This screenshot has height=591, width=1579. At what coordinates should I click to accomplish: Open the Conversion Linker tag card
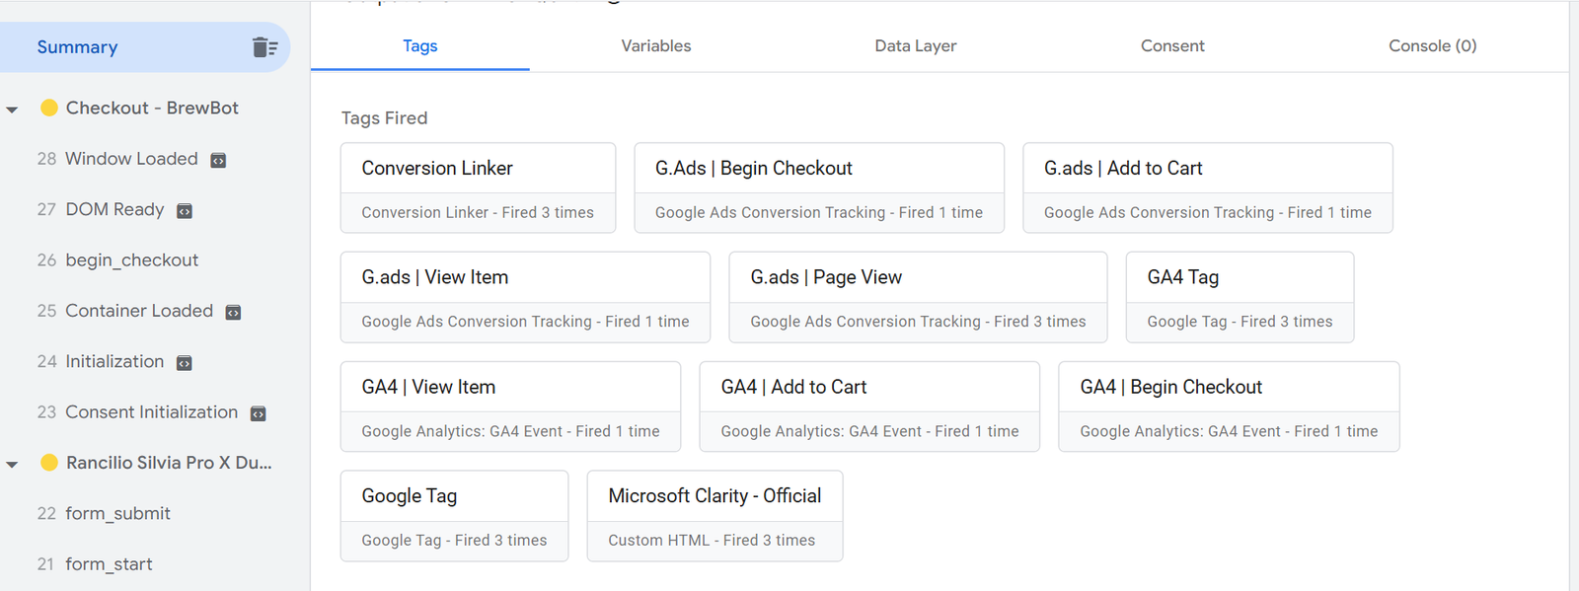tap(478, 187)
